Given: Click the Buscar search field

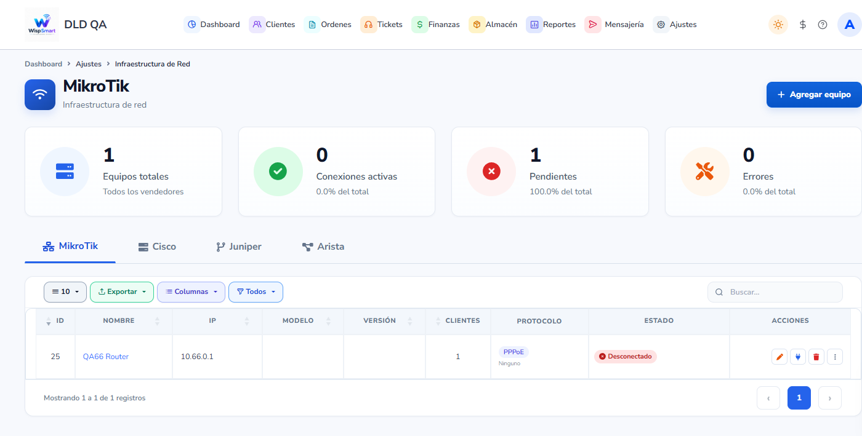Looking at the screenshot, I should 775,292.
